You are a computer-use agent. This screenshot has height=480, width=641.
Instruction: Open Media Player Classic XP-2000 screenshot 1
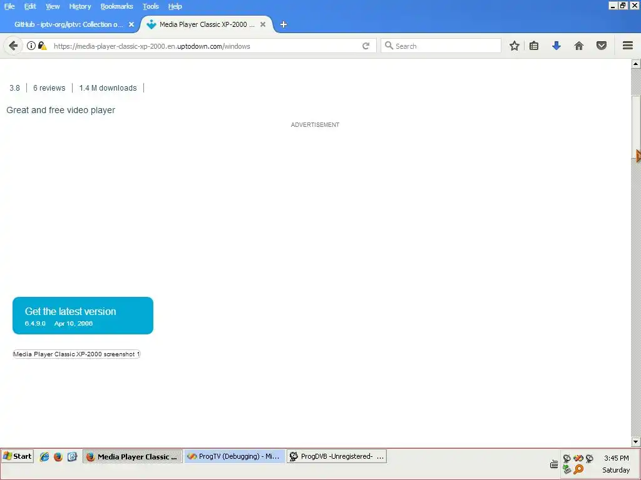pos(76,354)
